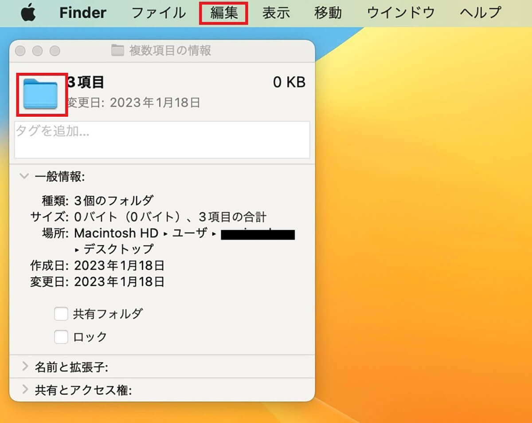Close the 複数項目の情報 window
Viewport: 532px width, 423px height.
coord(20,51)
